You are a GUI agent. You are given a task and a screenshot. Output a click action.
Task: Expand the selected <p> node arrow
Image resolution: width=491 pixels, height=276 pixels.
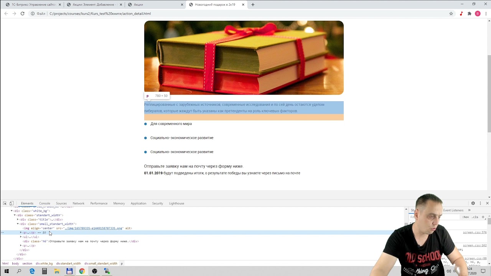[21, 233]
